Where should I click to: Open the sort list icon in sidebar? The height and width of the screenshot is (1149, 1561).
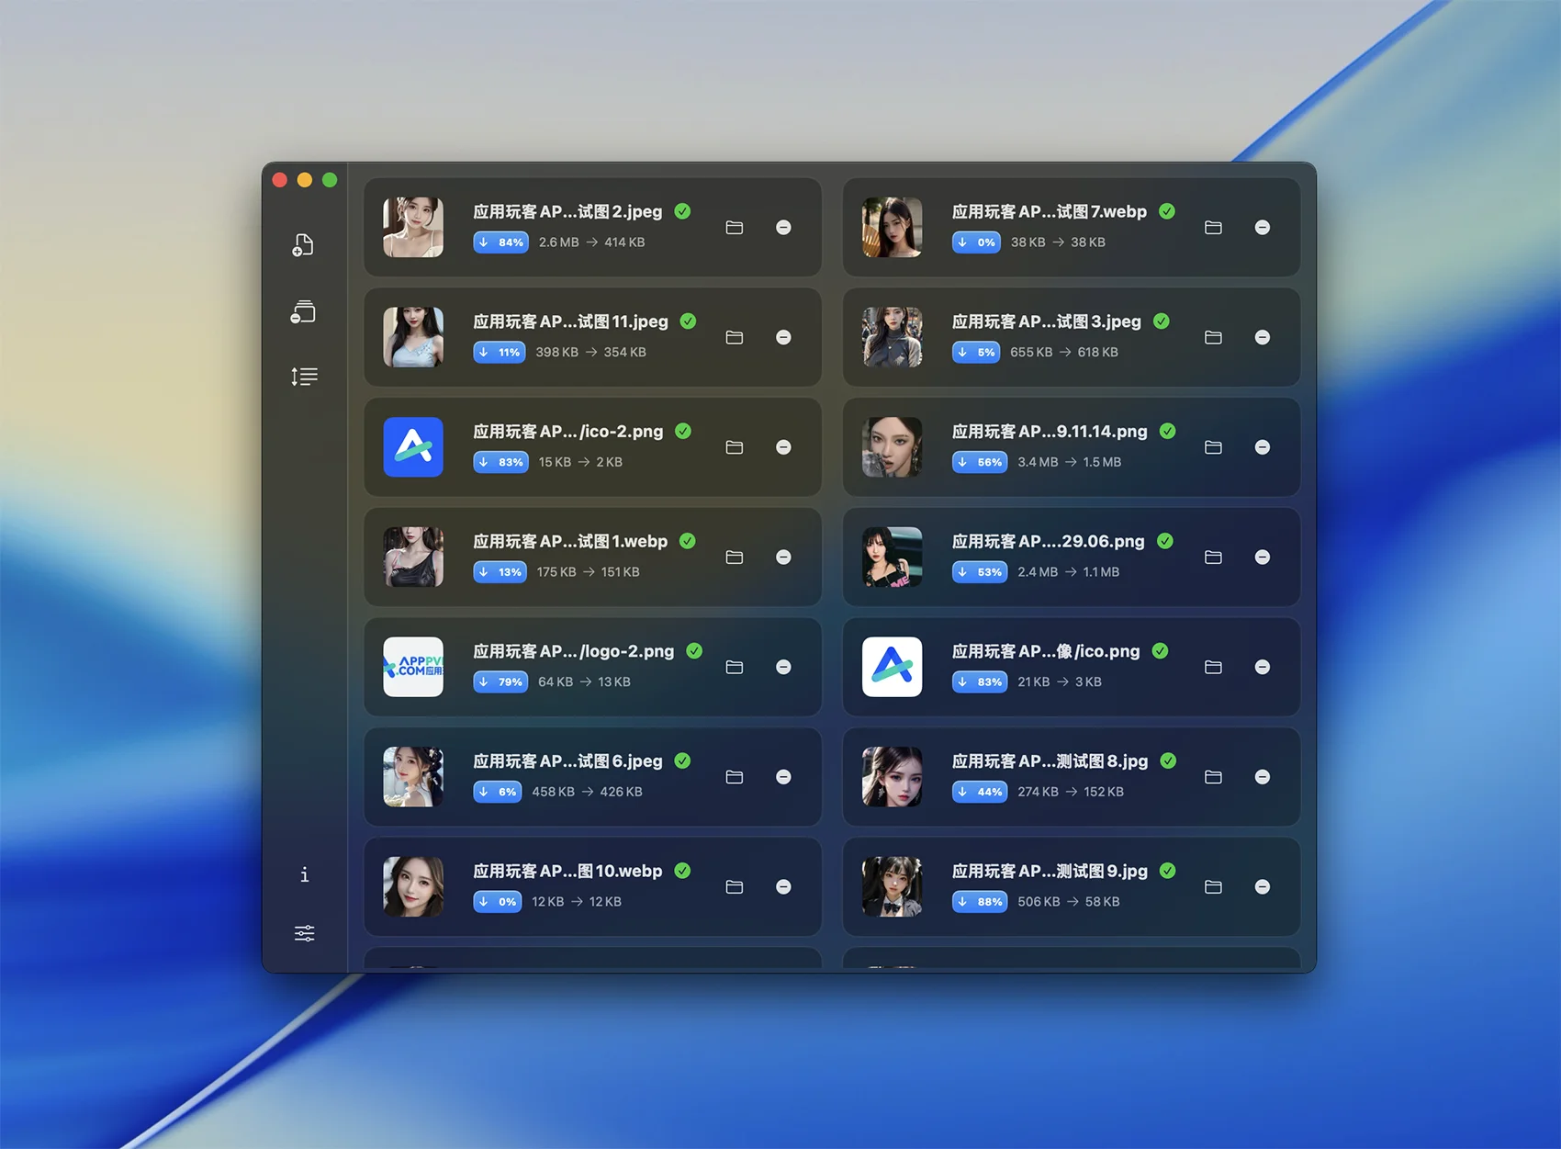click(304, 377)
